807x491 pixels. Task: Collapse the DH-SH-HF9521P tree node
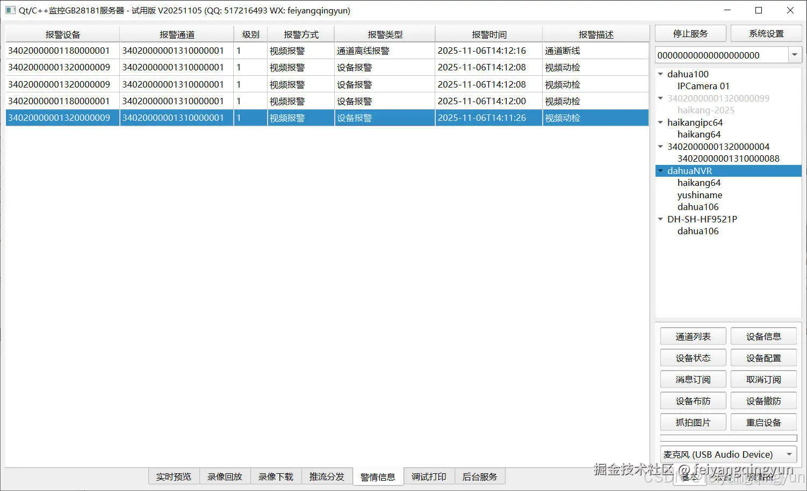[x=660, y=219]
